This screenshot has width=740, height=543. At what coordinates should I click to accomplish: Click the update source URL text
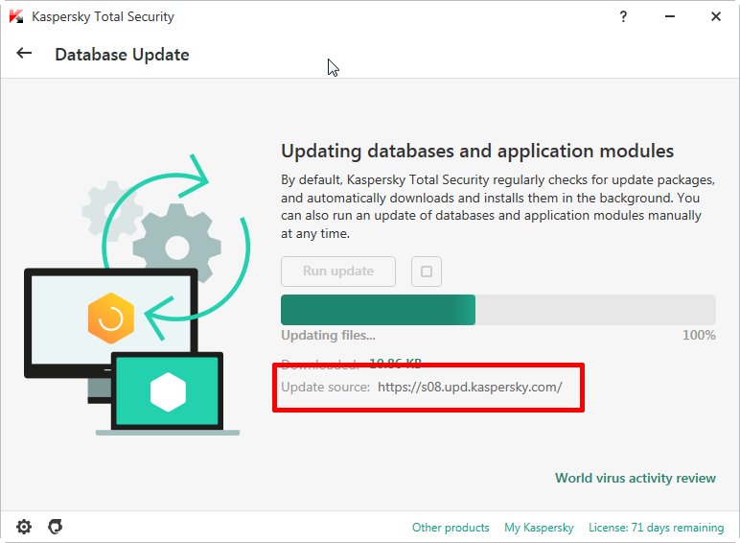click(x=470, y=388)
